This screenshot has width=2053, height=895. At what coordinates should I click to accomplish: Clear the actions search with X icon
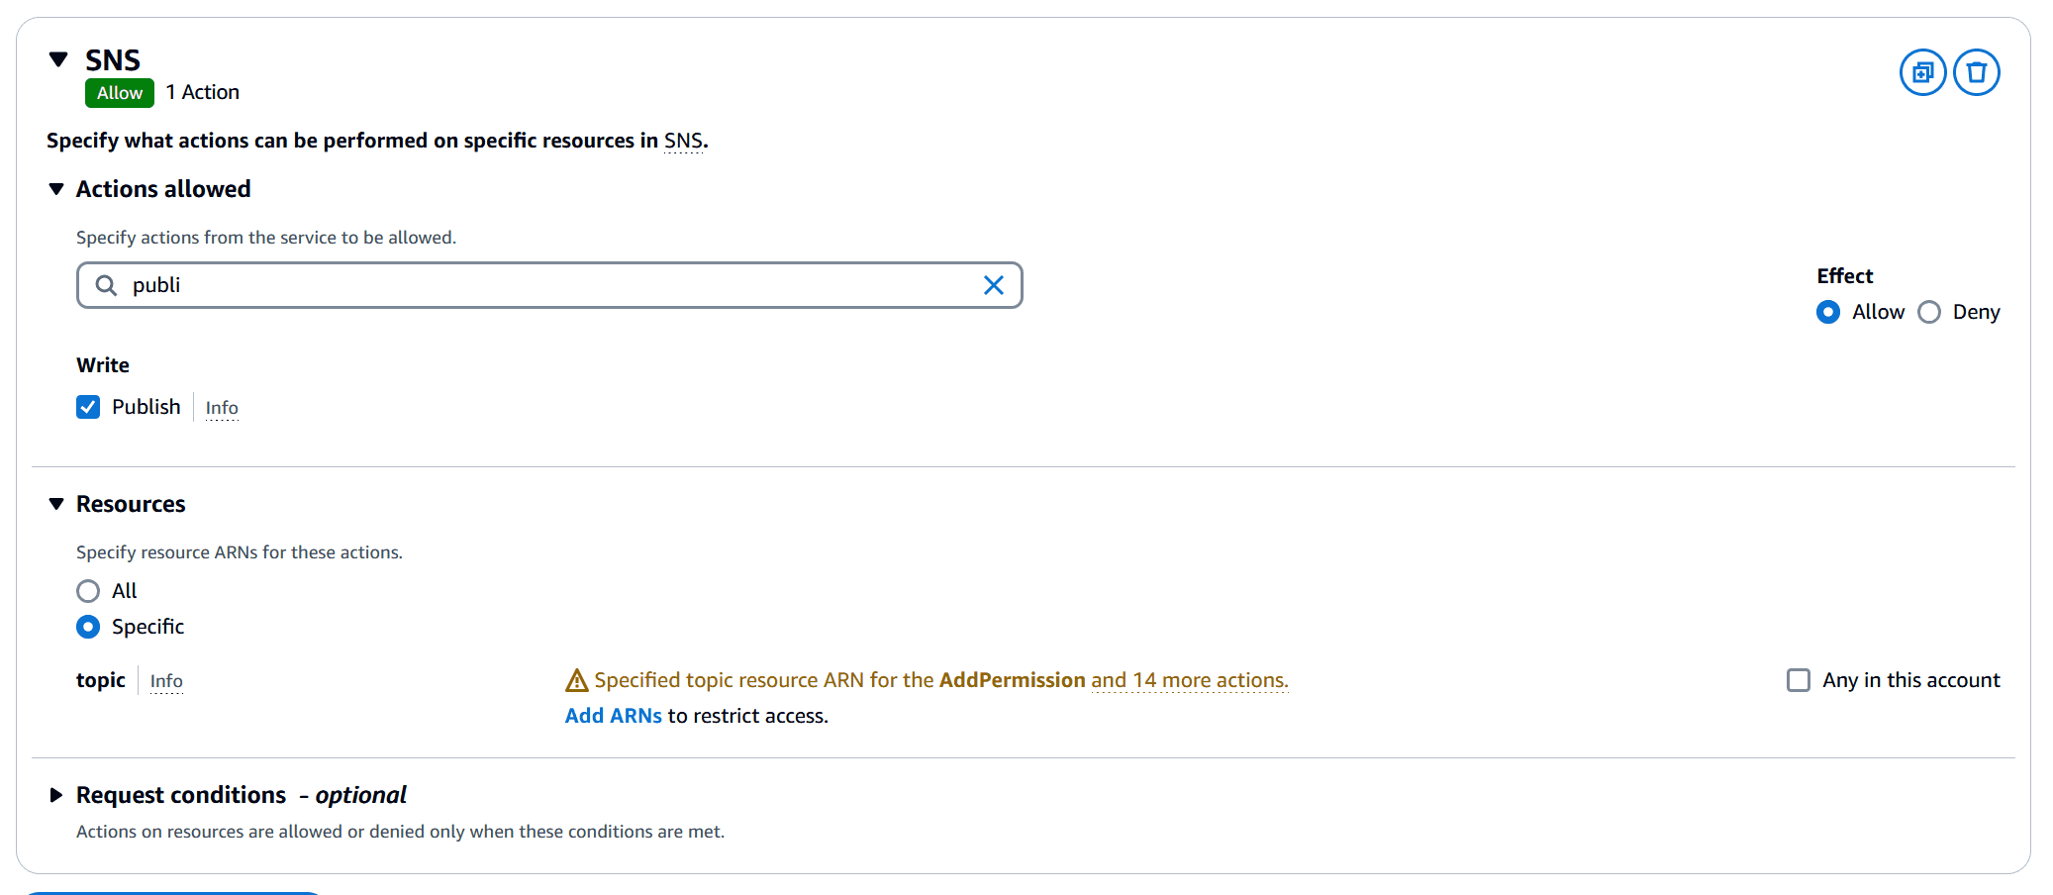coord(993,286)
